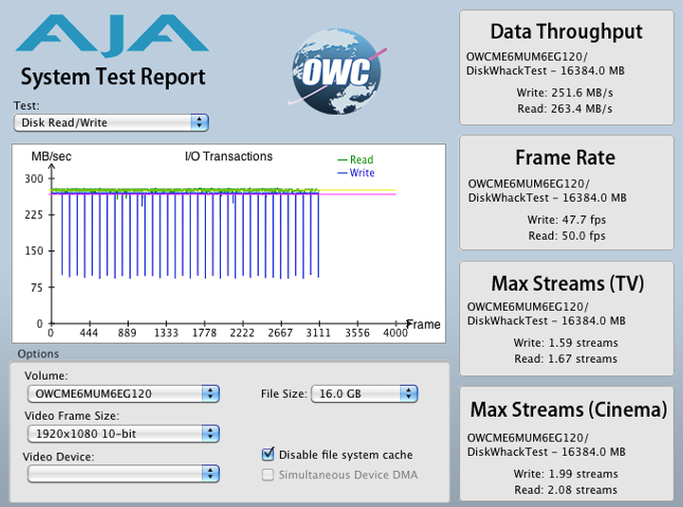
Task: Click the Options section label
Action: coord(36,353)
